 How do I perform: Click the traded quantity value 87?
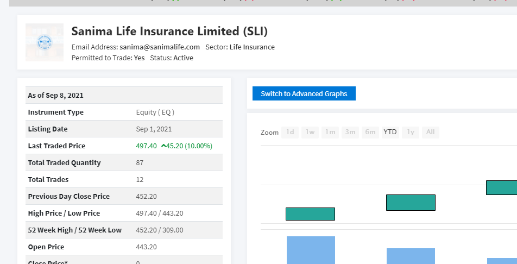coord(140,162)
